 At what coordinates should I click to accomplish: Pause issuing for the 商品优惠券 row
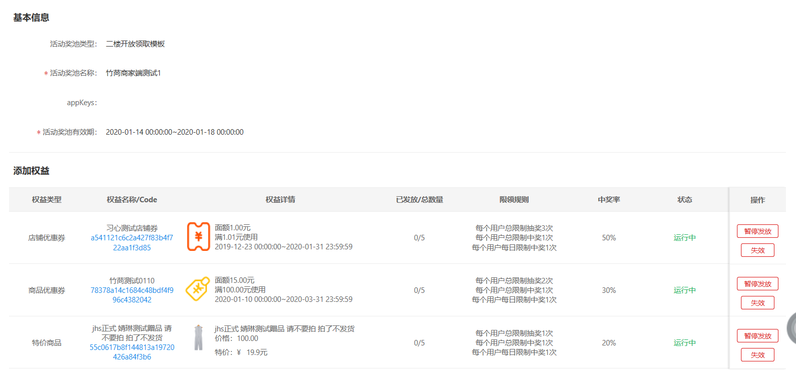click(x=757, y=284)
